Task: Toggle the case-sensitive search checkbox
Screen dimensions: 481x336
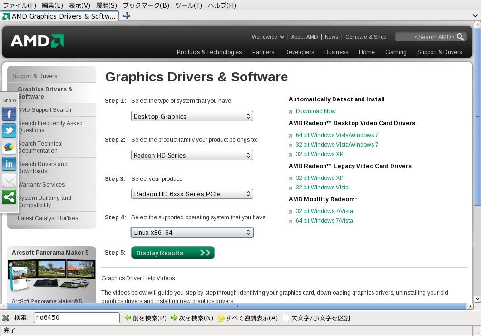Action: (x=286, y=318)
